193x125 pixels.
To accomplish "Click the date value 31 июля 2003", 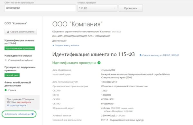I will click(108, 70).
